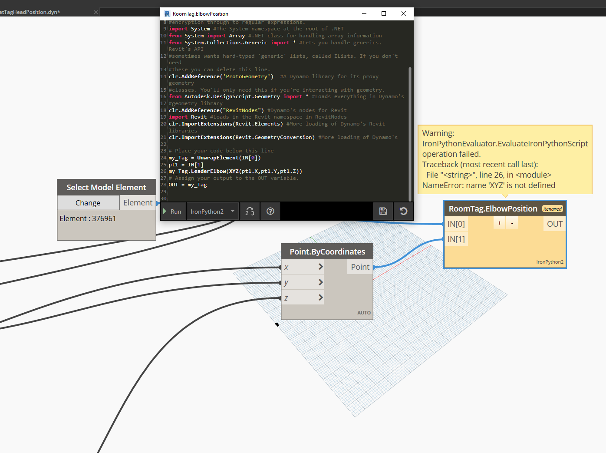Revert script changes with the undo icon
Viewport: 606px width, 453px height.
click(403, 212)
